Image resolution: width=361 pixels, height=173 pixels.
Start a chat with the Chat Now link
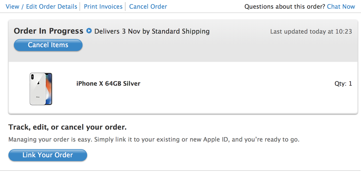[x=341, y=7]
